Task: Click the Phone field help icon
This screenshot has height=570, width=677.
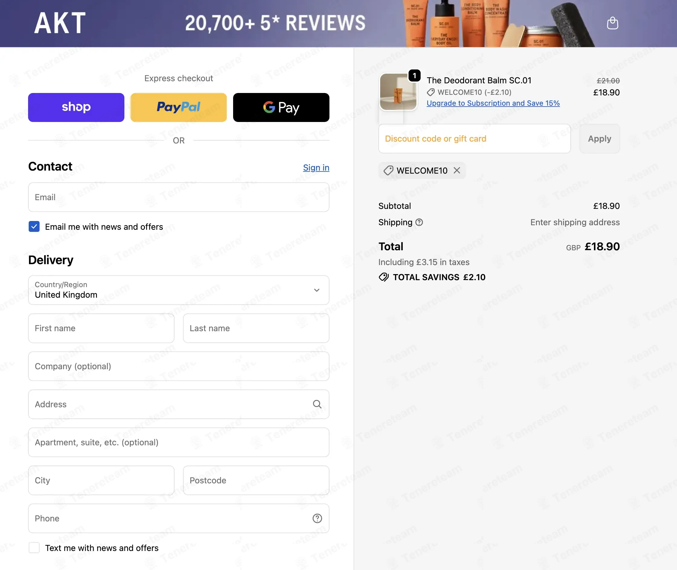Action: click(317, 518)
